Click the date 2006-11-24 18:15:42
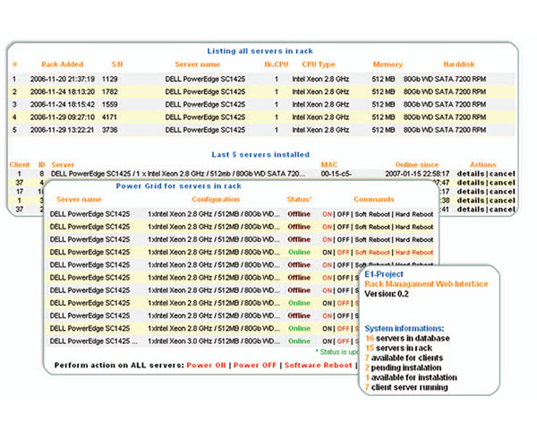The width and height of the screenshot is (537, 448). pos(63,105)
